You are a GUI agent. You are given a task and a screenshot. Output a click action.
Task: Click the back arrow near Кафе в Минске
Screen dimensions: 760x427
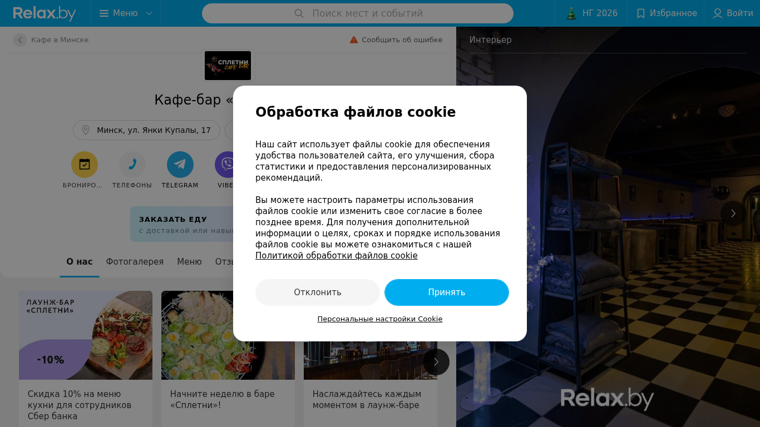pyautogui.click(x=20, y=40)
